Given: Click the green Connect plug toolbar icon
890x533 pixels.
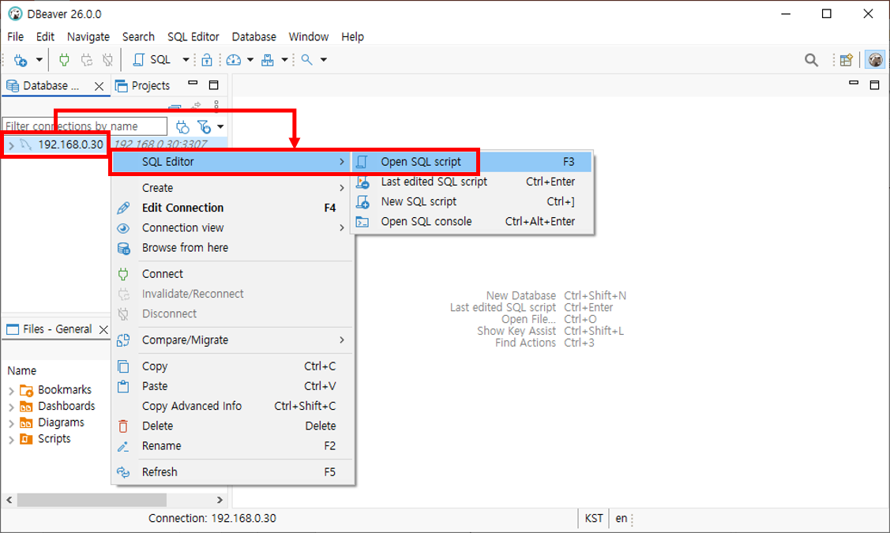Looking at the screenshot, I should [x=64, y=59].
